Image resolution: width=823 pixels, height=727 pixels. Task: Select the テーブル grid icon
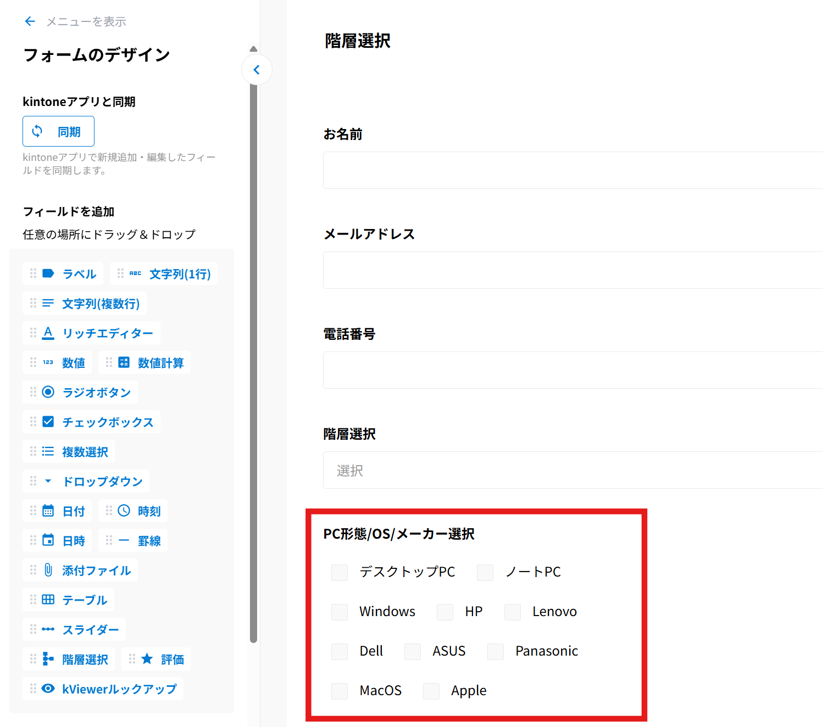pyautogui.click(x=48, y=600)
